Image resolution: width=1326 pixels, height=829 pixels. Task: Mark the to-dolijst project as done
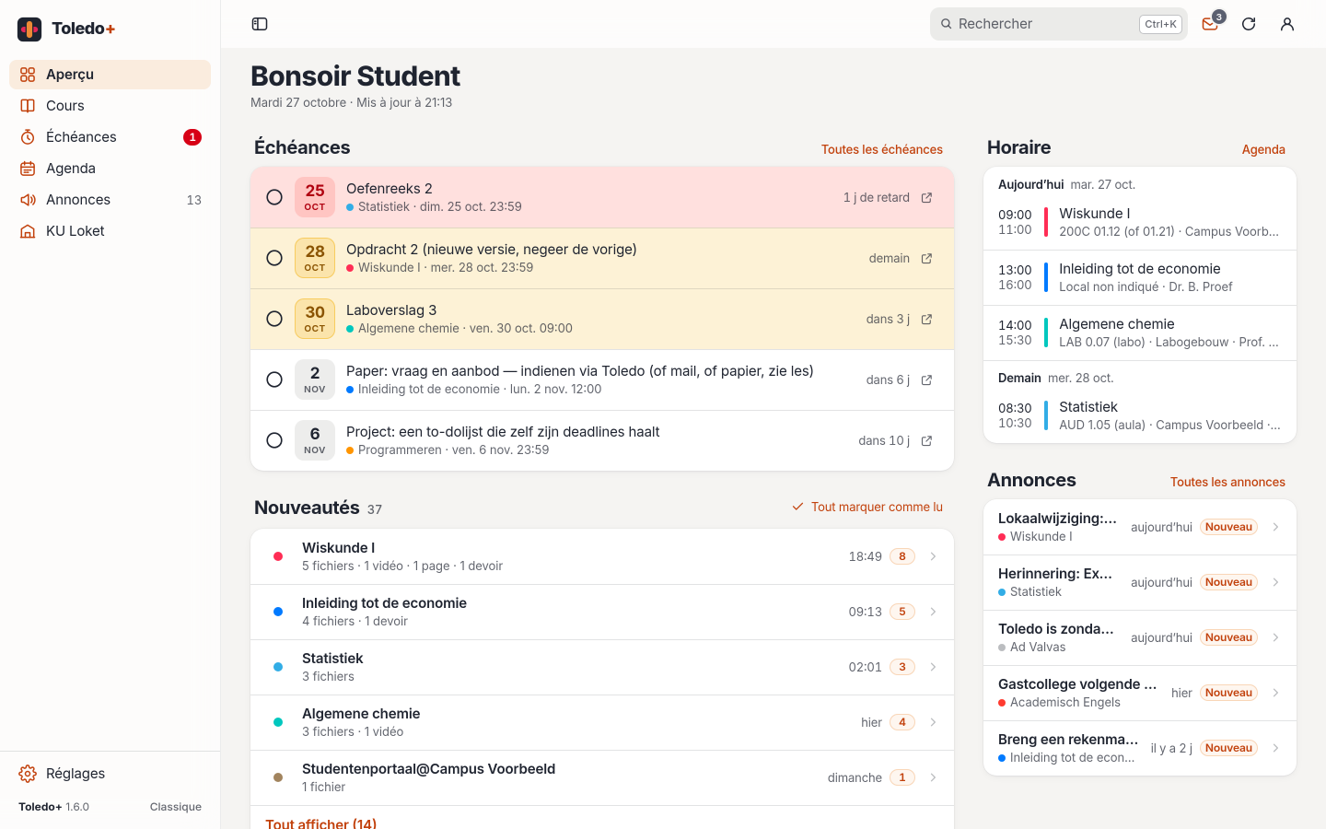pos(274,440)
